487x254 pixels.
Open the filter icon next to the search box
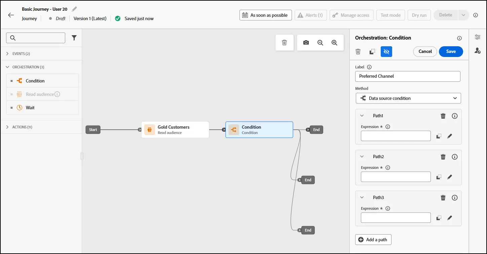(74, 38)
